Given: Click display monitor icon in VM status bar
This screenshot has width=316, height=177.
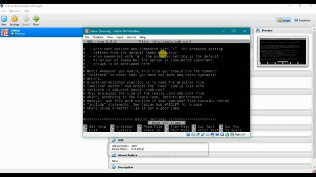Looking at the screenshot, I should pyautogui.click(x=212, y=134).
